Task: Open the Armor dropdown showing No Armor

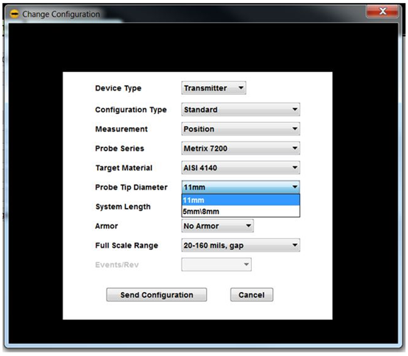Action: pos(217,226)
